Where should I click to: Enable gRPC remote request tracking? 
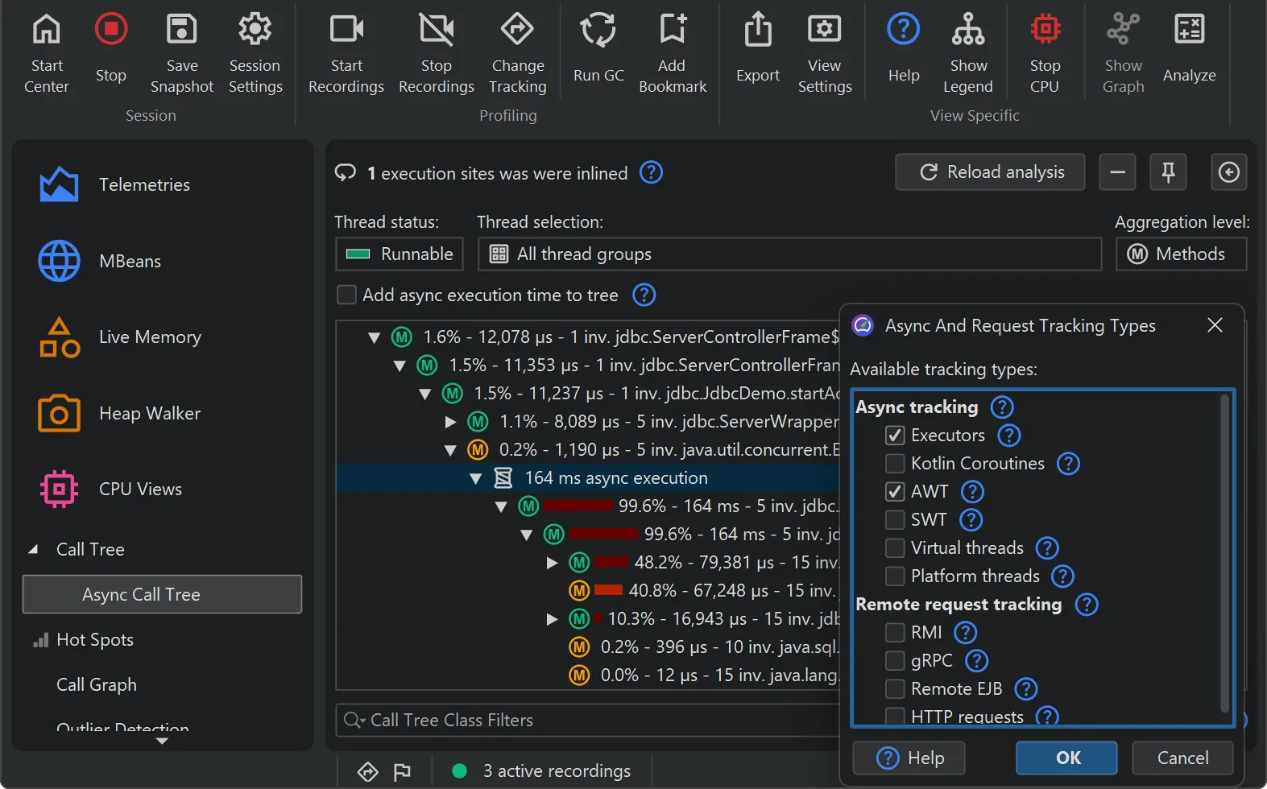click(x=895, y=661)
